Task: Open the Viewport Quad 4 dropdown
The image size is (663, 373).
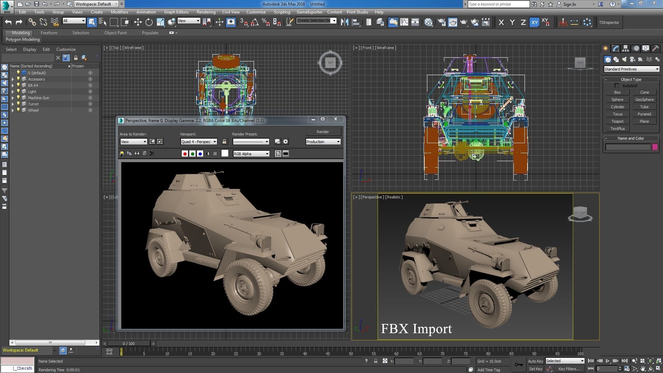Action: click(199, 142)
